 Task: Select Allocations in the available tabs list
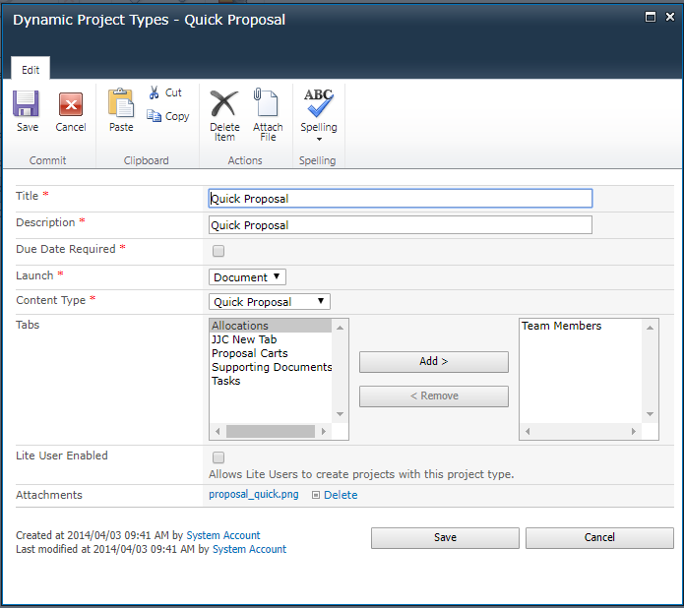(x=271, y=326)
